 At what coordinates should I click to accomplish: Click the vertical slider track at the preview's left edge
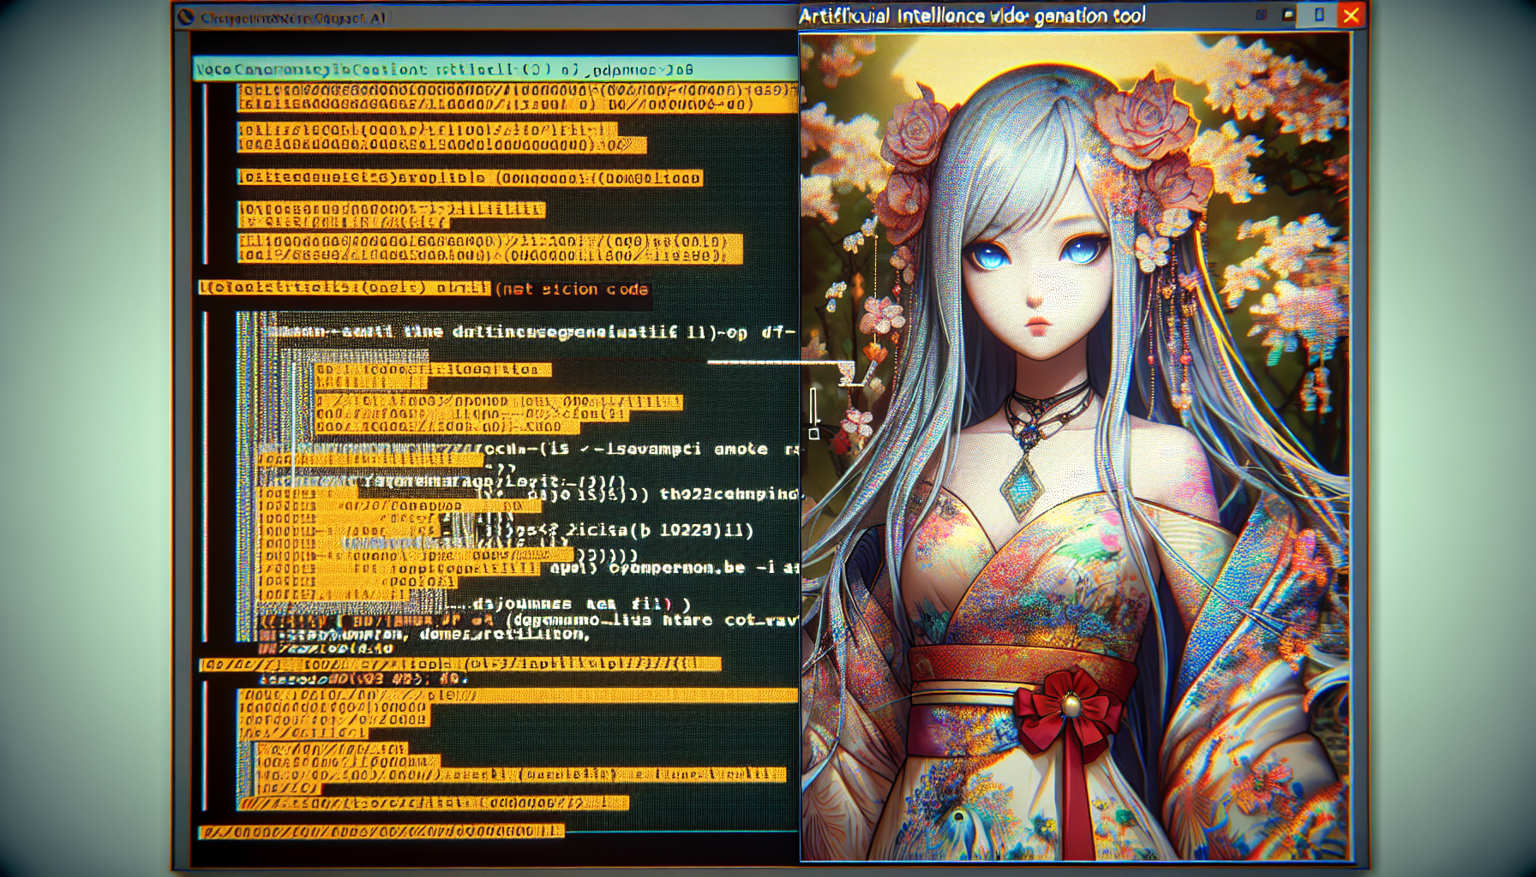pyautogui.click(x=813, y=406)
